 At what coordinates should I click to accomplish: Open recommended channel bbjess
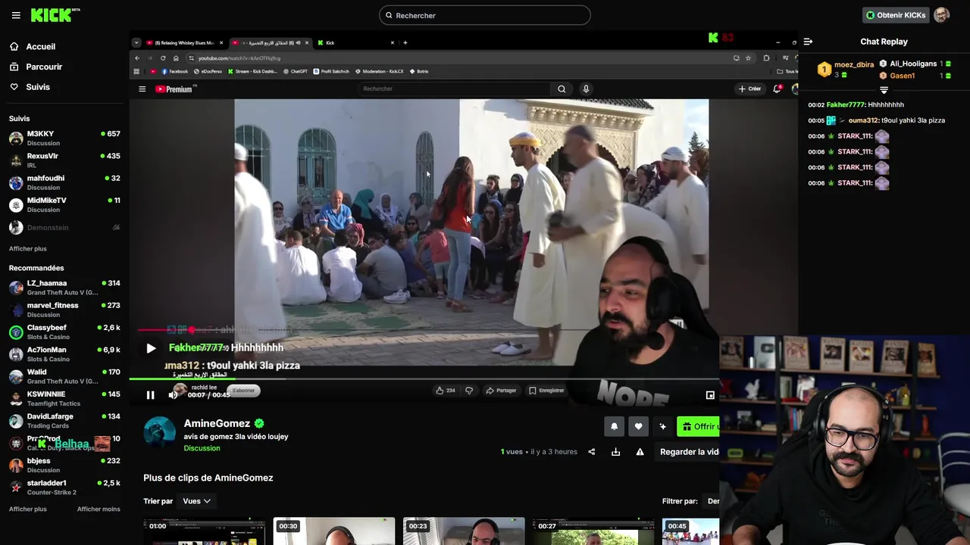pyautogui.click(x=64, y=466)
